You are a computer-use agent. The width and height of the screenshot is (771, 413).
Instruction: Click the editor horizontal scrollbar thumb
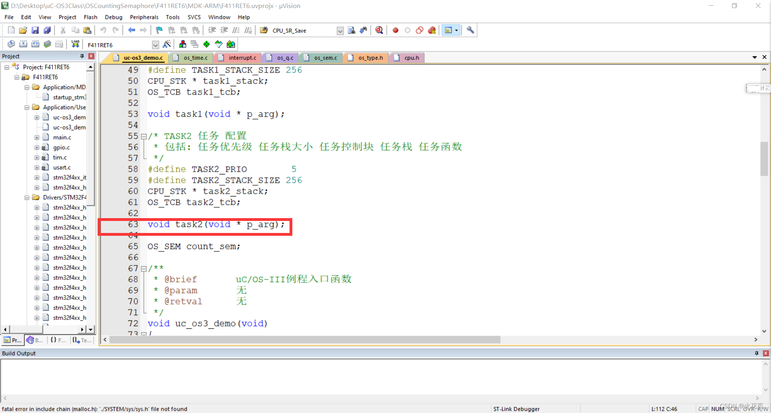[305, 340]
